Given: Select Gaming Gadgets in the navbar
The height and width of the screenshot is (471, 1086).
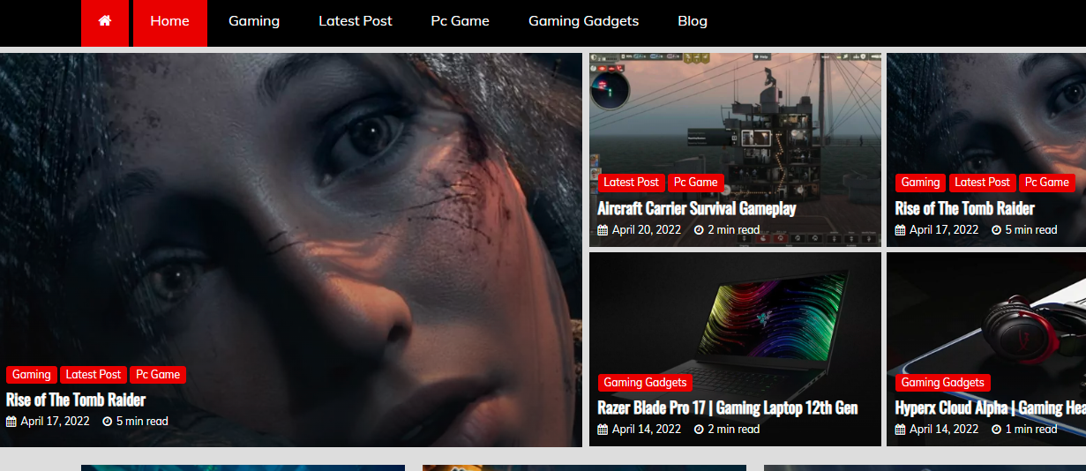Looking at the screenshot, I should (583, 21).
